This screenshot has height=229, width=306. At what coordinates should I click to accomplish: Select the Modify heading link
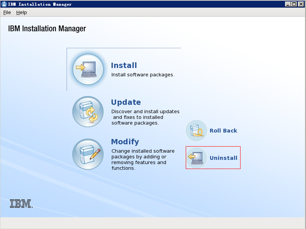coord(125,142)
